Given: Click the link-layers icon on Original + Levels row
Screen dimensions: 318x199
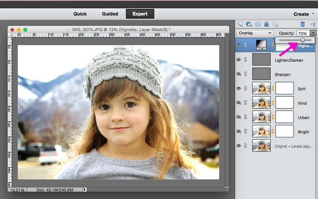Looking at the screenshot, I should click(x=246, y=146).
